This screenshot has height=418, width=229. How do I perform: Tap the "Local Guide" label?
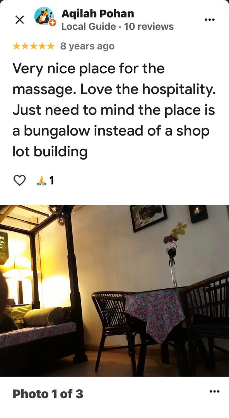(89, 27)
